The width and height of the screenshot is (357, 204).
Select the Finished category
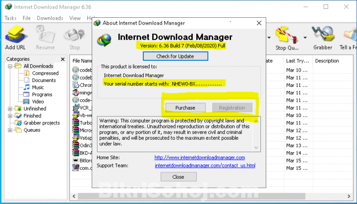click(32, 116)
